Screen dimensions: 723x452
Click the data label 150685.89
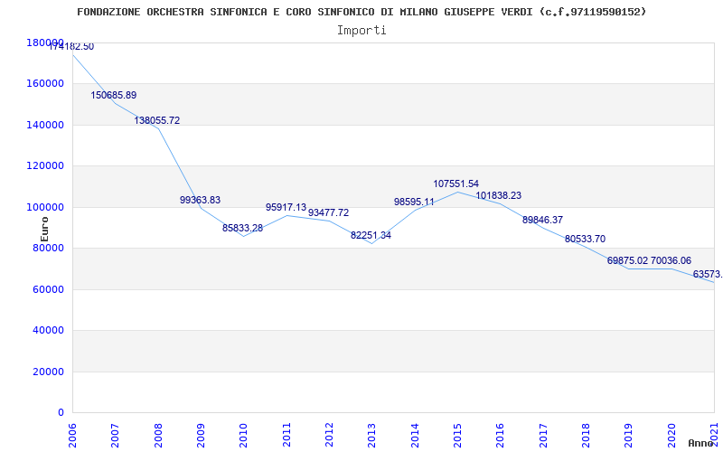(114, 96)
